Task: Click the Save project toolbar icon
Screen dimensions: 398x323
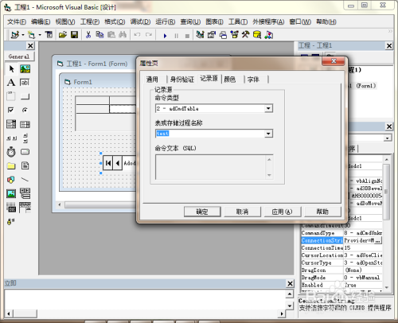Action: pos(74,35)
